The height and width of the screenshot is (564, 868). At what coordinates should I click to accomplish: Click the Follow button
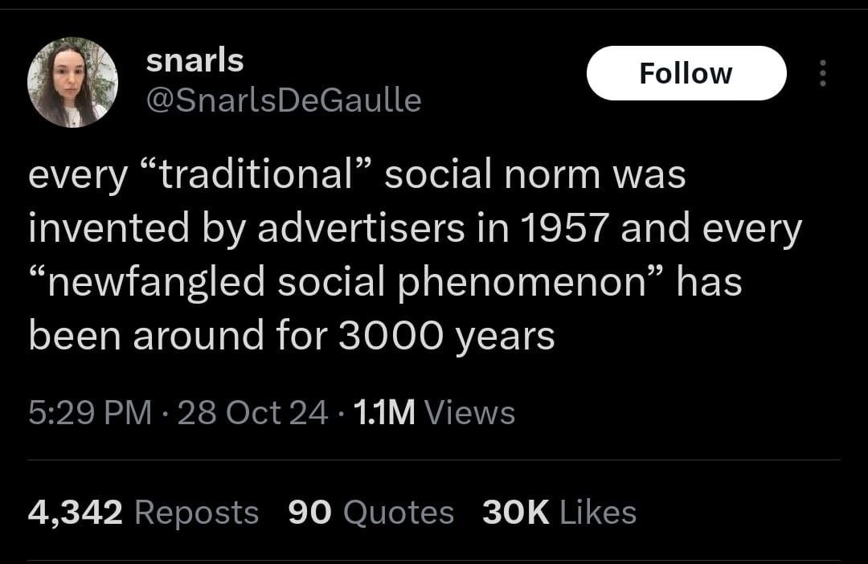point(686,73)
